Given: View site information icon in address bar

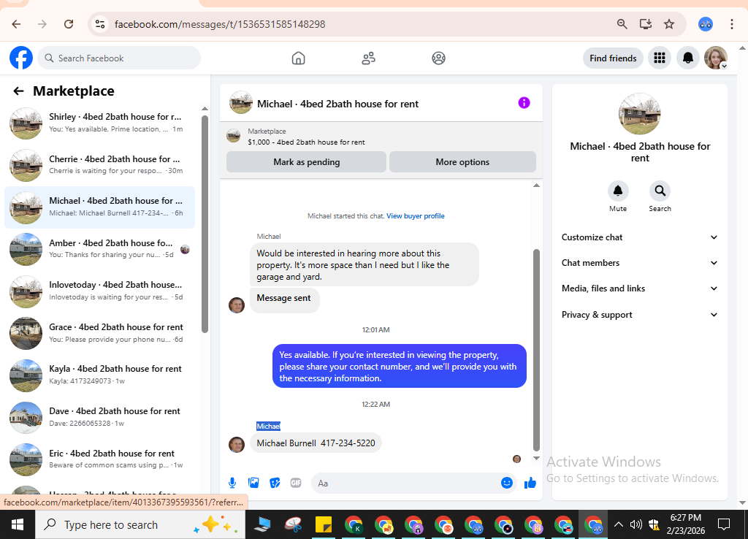Looking at the screenshot, I should pos(99,24).
